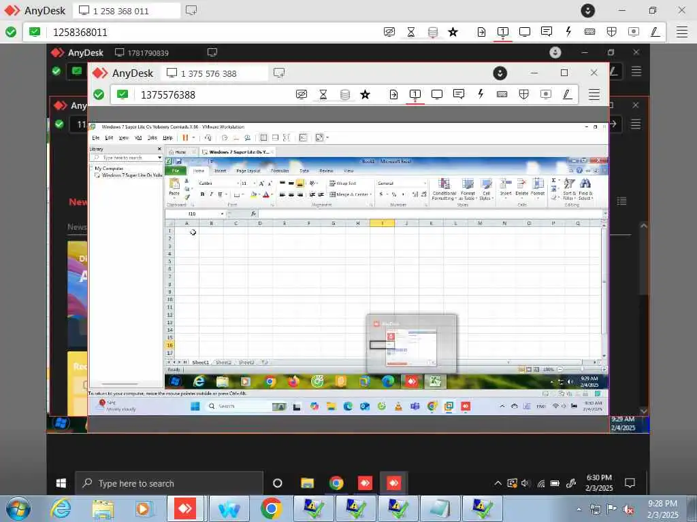The height and width of the screenshot is (522, 697).
Task: Expand power options arrow next to VMware pause icon
Action: pyautogui.click(x=193, y=137)
